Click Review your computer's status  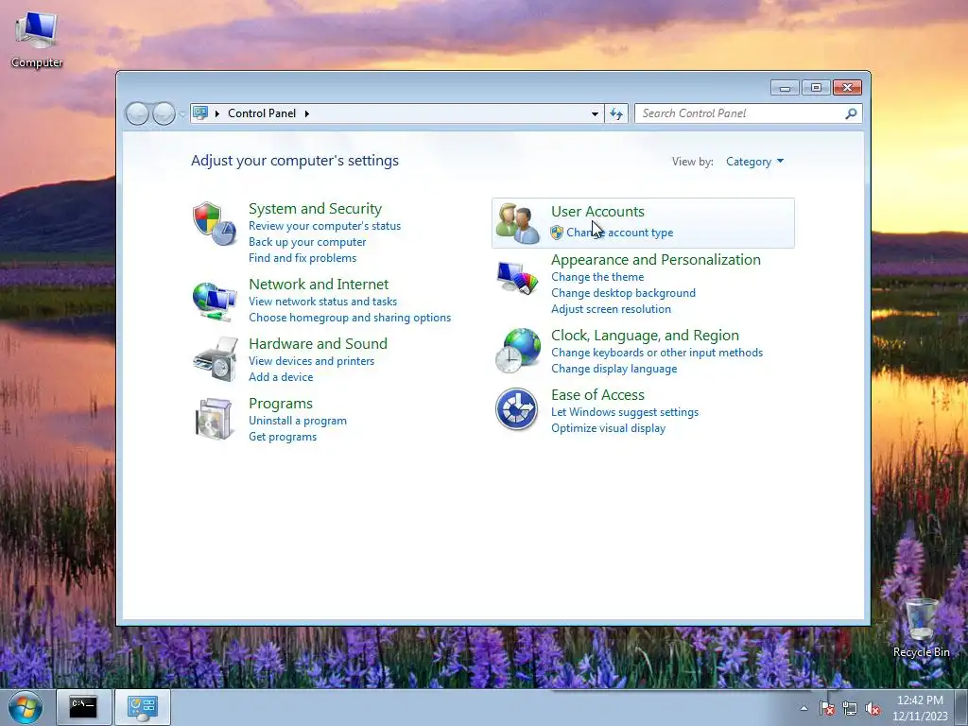pos(325,226)
